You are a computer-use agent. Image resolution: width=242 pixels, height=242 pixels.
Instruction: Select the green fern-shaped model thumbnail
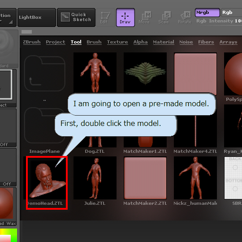pos(145,73)
